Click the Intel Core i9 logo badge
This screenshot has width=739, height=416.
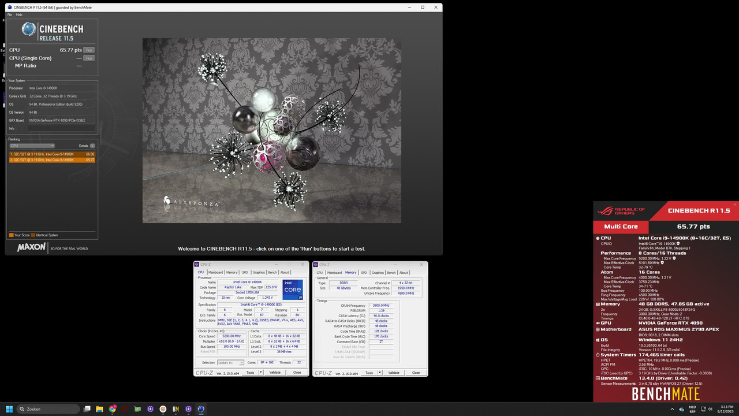point(293,289)
